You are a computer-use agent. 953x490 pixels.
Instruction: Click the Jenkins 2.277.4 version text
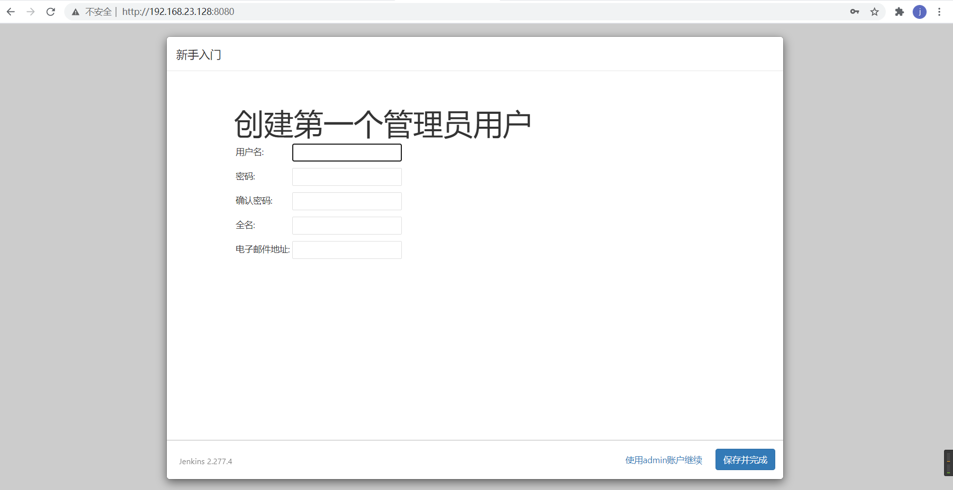coord(206,462)
